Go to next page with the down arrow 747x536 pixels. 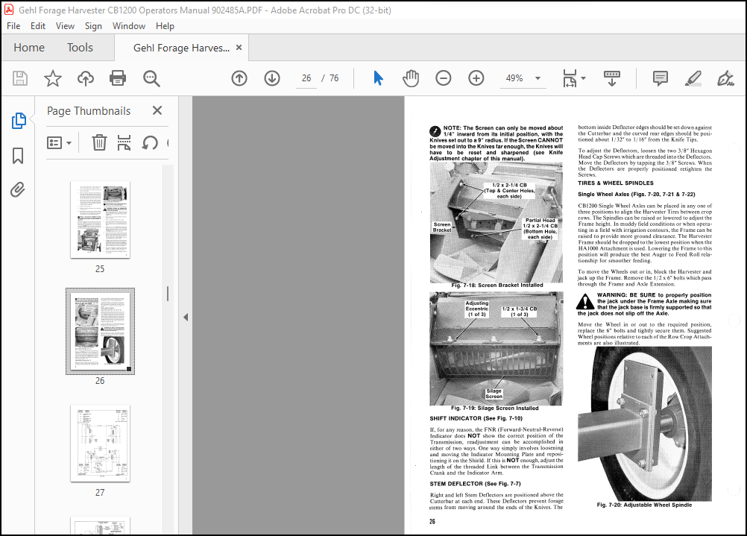click(x=272, y=78)
